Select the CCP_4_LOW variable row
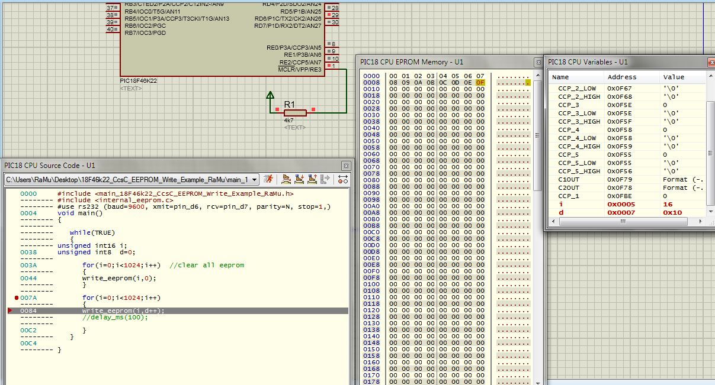Screen dimensions: 715x385 coord(627,138)
